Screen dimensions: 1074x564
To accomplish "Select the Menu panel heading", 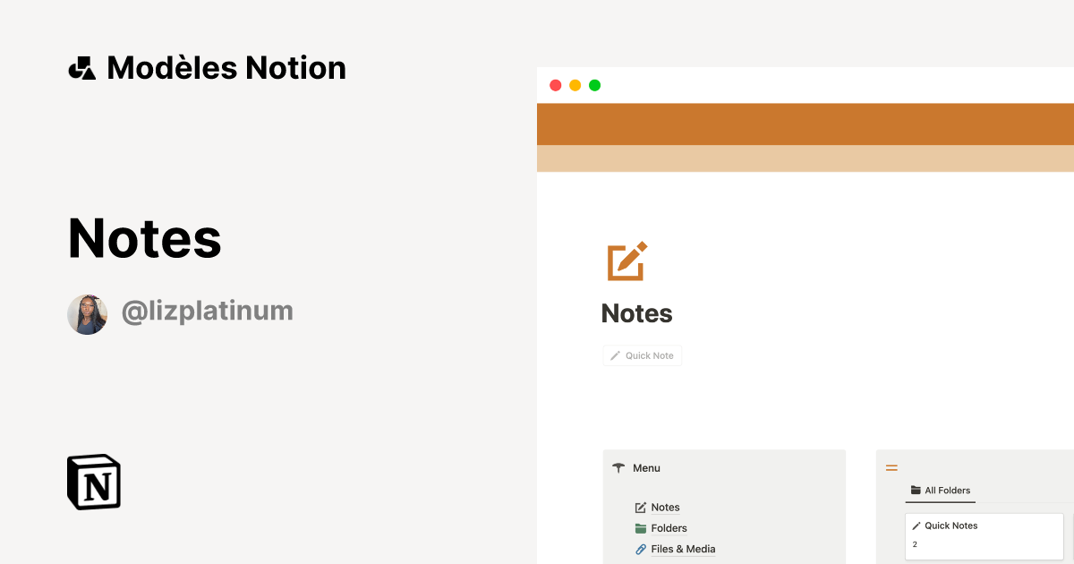I will click(646, 467).
